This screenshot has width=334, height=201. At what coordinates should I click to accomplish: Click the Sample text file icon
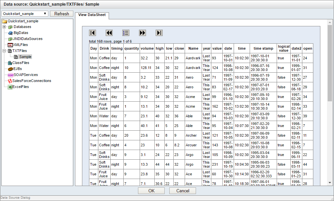pos(16,57)
